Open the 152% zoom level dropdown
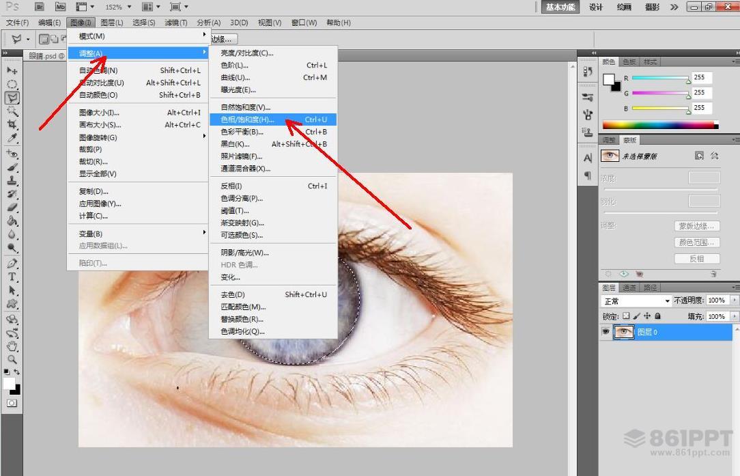This screenshot has width=740, height=476. (x=117, y=7)
